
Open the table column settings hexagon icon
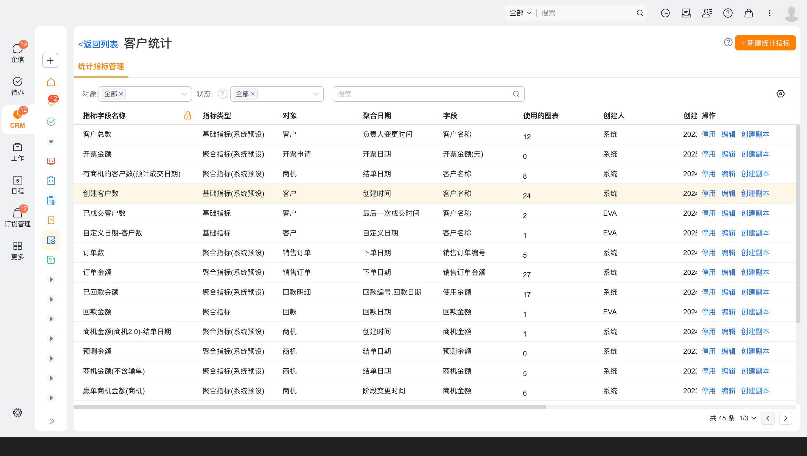coord(780,94)
